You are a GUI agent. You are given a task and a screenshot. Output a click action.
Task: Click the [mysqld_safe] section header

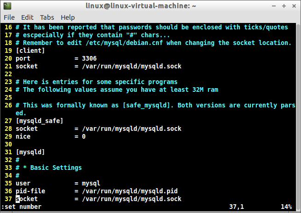40,121
